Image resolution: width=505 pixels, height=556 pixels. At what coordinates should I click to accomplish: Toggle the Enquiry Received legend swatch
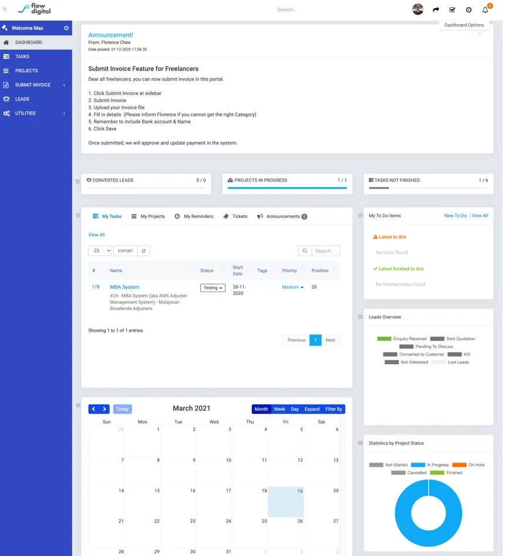[384, 339]
